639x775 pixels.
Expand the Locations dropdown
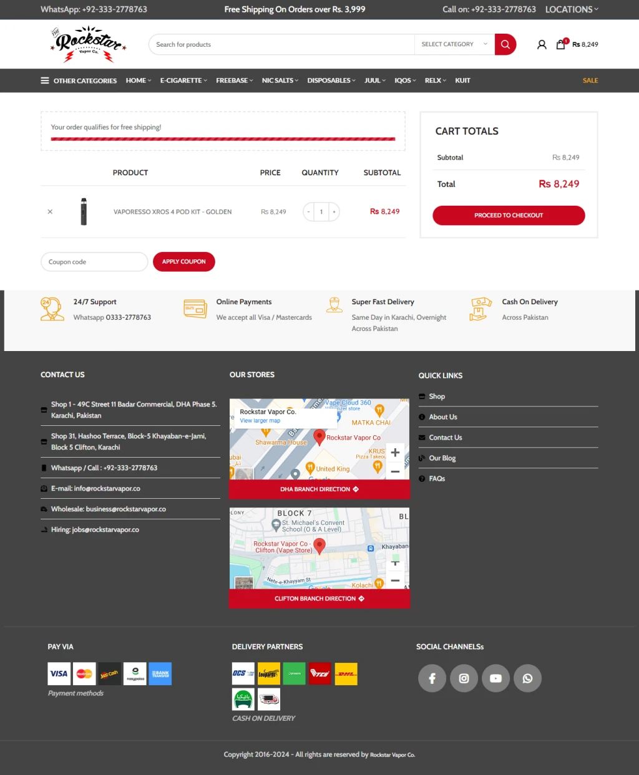[x=572, y=9]
